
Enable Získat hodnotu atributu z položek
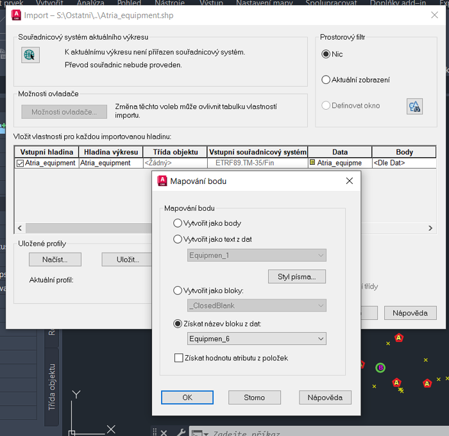[179, 358]
